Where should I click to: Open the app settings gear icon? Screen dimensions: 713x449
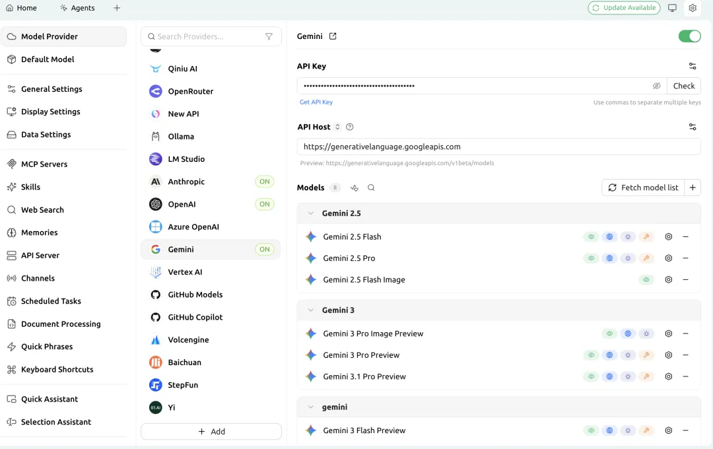tap(693, 8)
